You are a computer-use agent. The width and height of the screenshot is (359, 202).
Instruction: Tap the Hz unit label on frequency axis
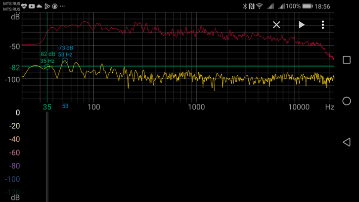(x=329, y=107)
